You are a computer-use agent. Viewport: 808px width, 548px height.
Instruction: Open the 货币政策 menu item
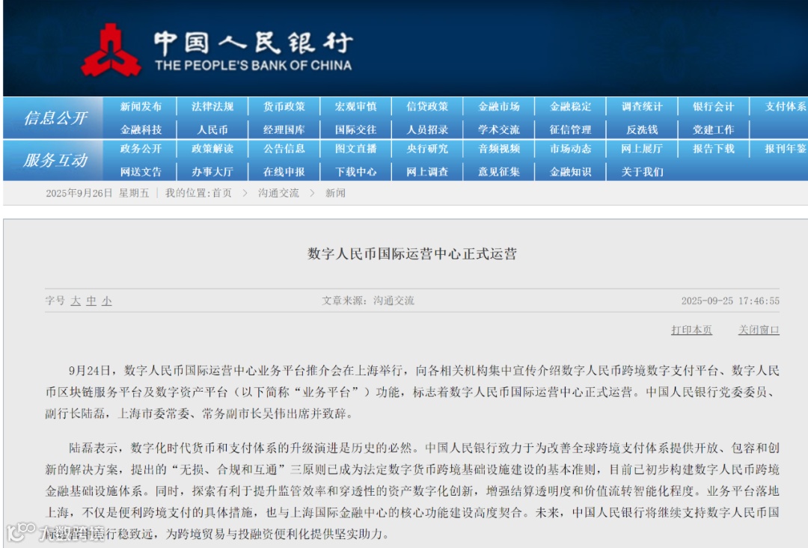click(x=284, y=107)
